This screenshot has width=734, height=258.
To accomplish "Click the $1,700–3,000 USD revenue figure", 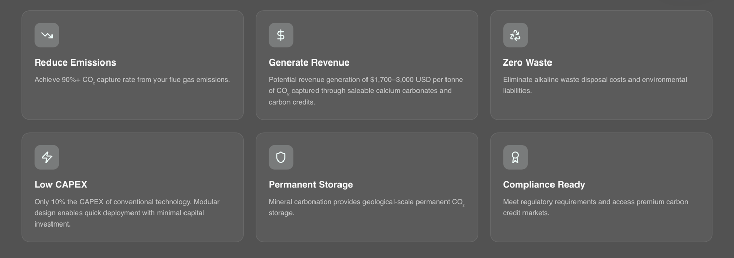I will (400, 80).
